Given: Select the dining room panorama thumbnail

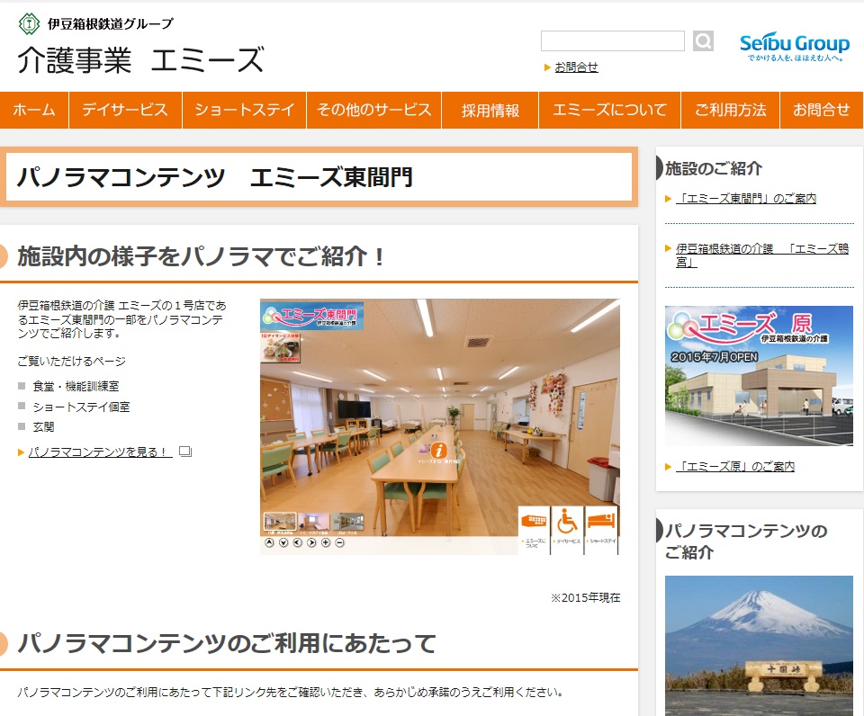Looking at the screenshot, I should click(280, 522).
